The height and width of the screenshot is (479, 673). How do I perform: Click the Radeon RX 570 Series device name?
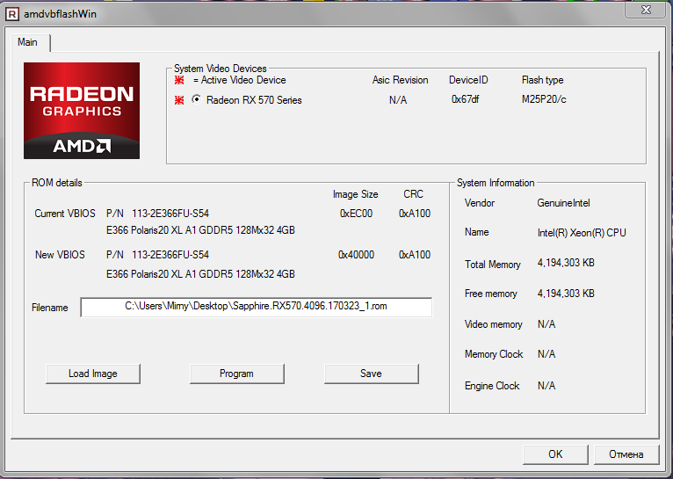pyautogui.click(x=254, y=100)
